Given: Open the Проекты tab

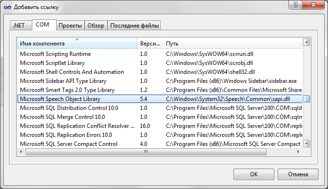Looking at the screenshot, I should [x=70, y=26].
